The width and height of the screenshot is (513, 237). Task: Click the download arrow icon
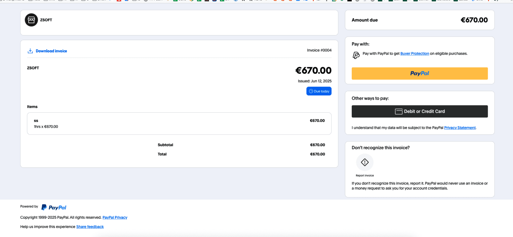tap(30, 51)
